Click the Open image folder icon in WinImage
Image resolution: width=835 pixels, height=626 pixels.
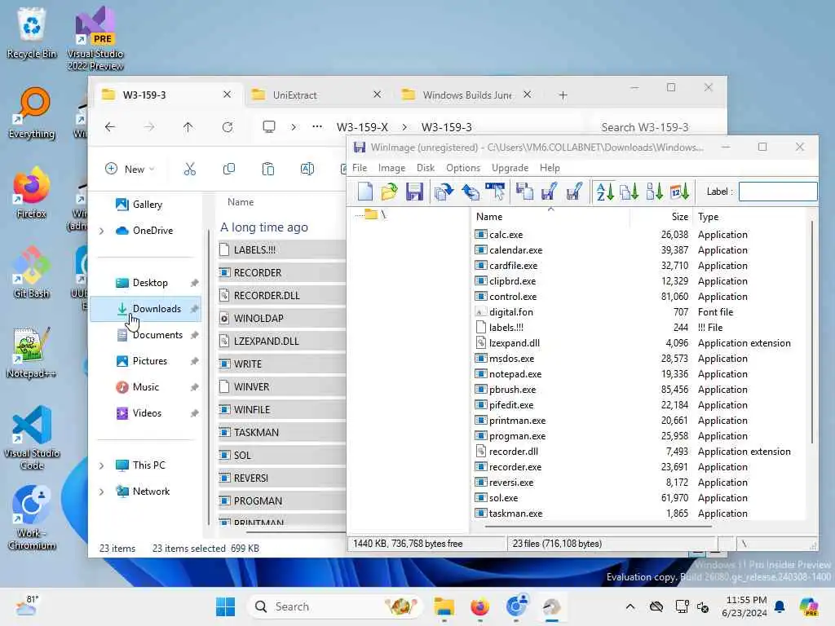(x=390, y=192)
